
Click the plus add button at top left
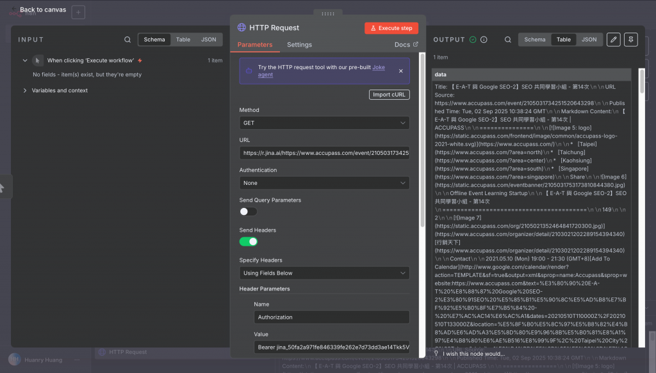(x=78, y=12)
